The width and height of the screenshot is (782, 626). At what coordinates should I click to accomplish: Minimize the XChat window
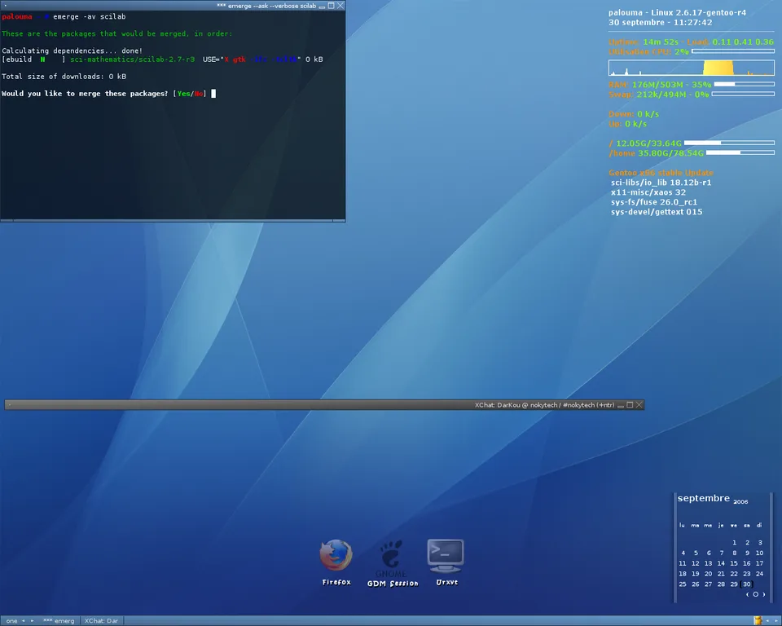click(621, 405)
